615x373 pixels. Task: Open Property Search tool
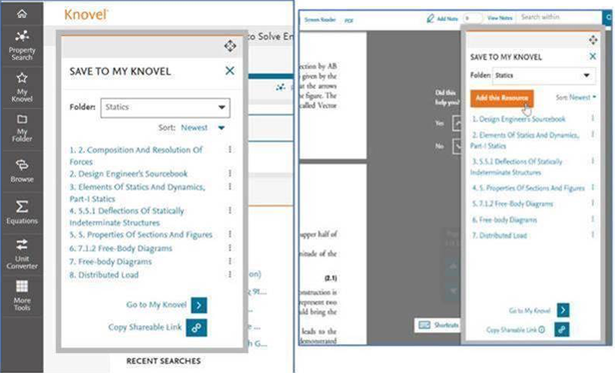tap(22, 46)
